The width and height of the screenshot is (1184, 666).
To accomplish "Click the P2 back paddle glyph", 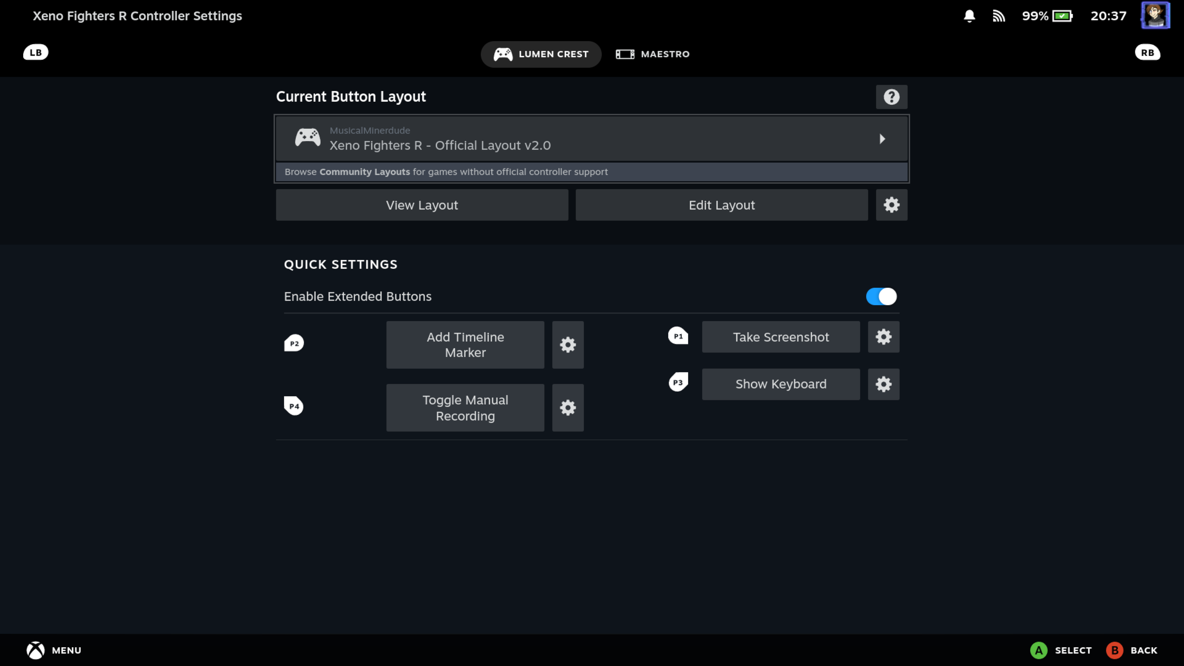I will (294, 343).
